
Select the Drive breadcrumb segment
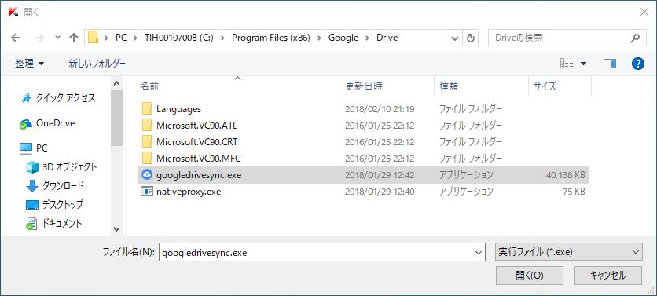tap(387, 38)
